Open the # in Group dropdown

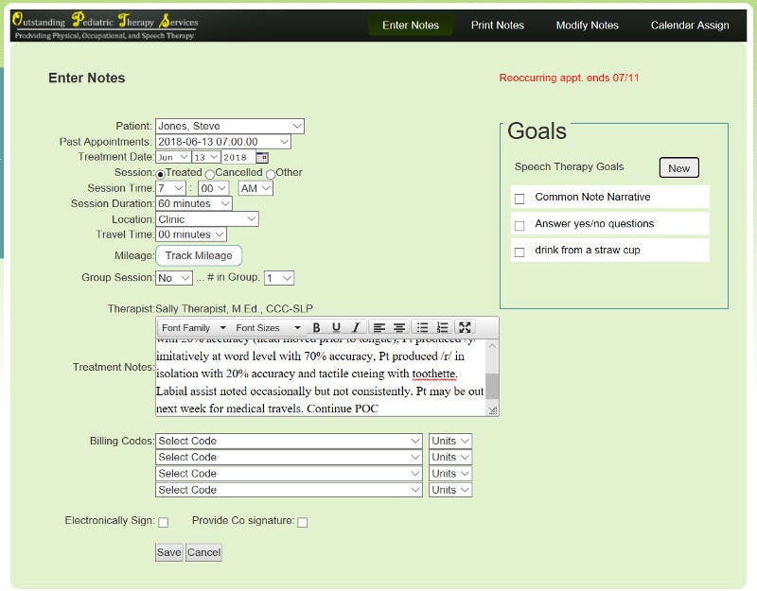coord(278,278)
